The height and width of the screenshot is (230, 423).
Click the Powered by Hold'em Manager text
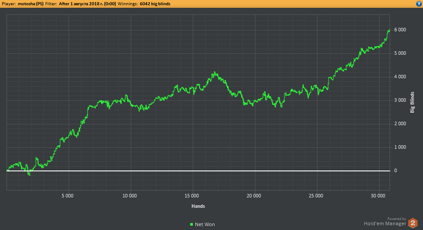(x=385, y=222)
